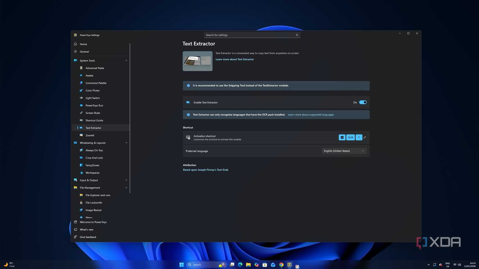Screen dimensions: 479x269
Task: Open General settings gear icon
Action: 75,52
